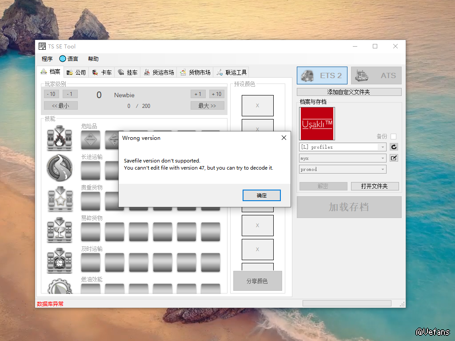The image size is (455, 341).
Task: Click the refresh profiles icon button
Action: pyautogui.click(x=394, y=147)
